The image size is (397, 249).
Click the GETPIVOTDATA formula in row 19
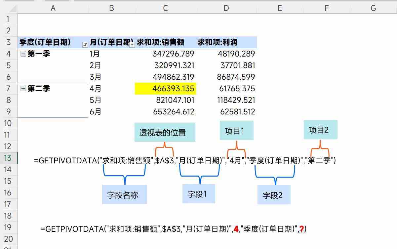coord(174,229)
